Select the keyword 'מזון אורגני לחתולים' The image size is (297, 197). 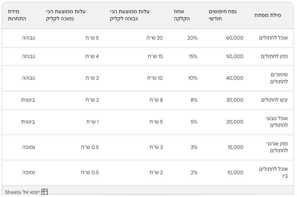277,147
